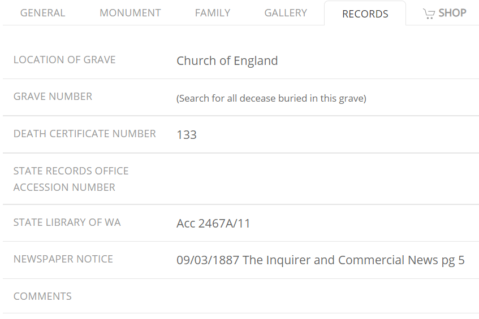Click the Newspaper Notice label
This screenshot has height=319, width=479.
coord(63,259)
